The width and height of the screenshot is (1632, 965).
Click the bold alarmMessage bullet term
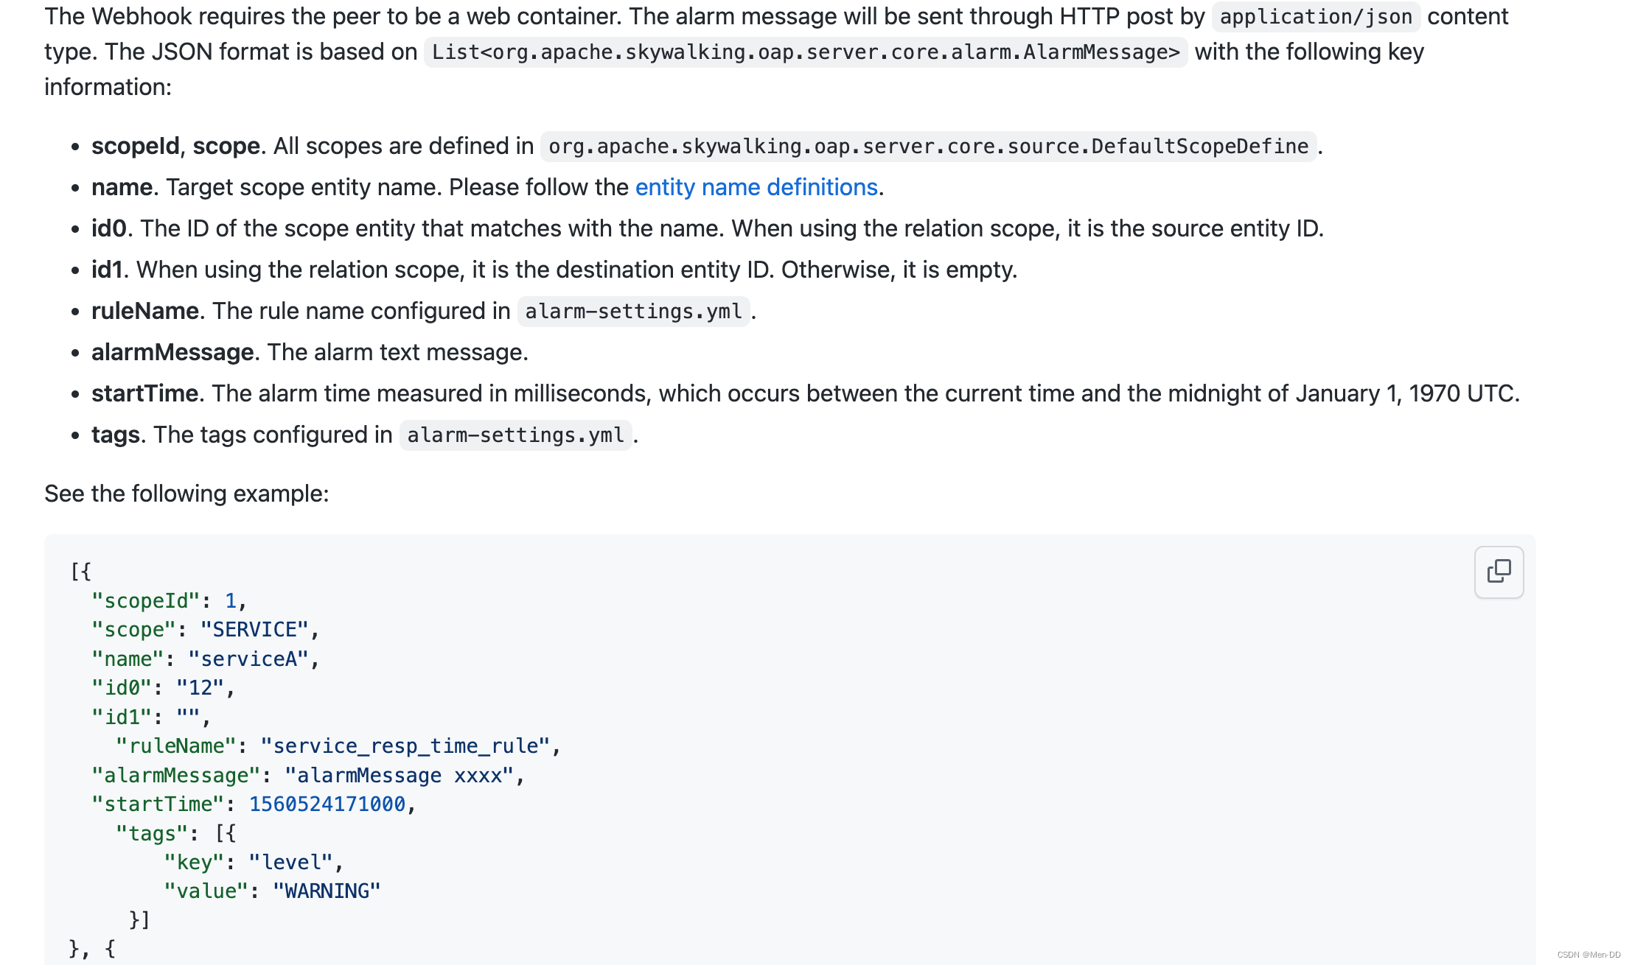[x=172, y=352]
